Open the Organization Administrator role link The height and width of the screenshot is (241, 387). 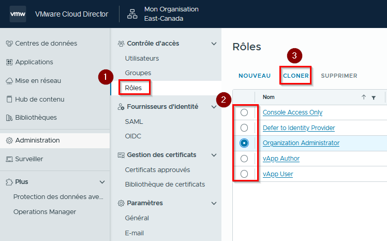click(x=301, y=143)
